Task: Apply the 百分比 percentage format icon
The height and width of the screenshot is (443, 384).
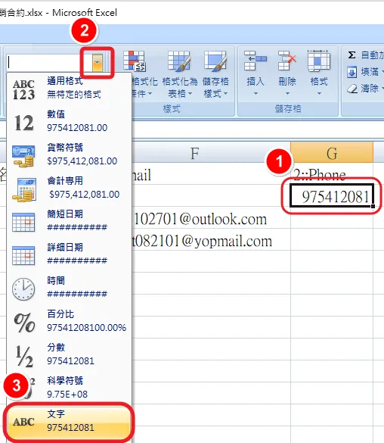Action: (x=24, y=323)
